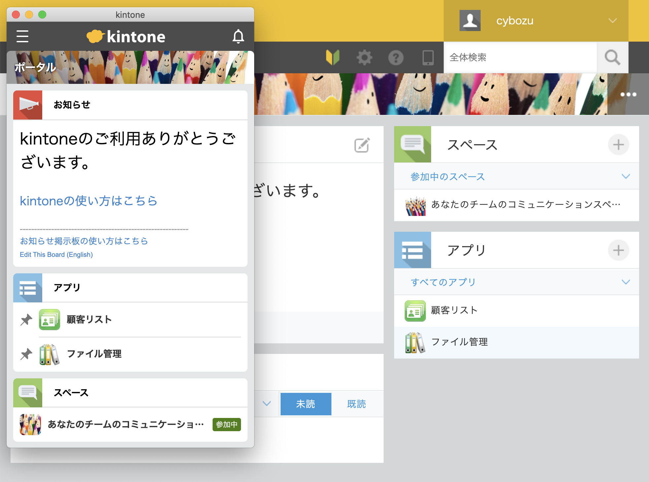Expand chevron dropdown left of 未読
The height and width of the screenshot is (482, 649).
tap(267, 403)
